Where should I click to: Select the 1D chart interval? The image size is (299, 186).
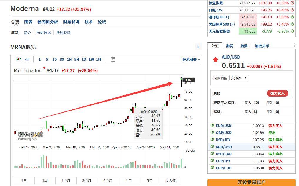point(84,60)
